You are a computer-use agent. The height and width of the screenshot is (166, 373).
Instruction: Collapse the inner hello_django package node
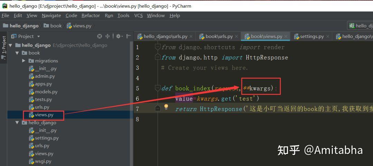[17, 123]
